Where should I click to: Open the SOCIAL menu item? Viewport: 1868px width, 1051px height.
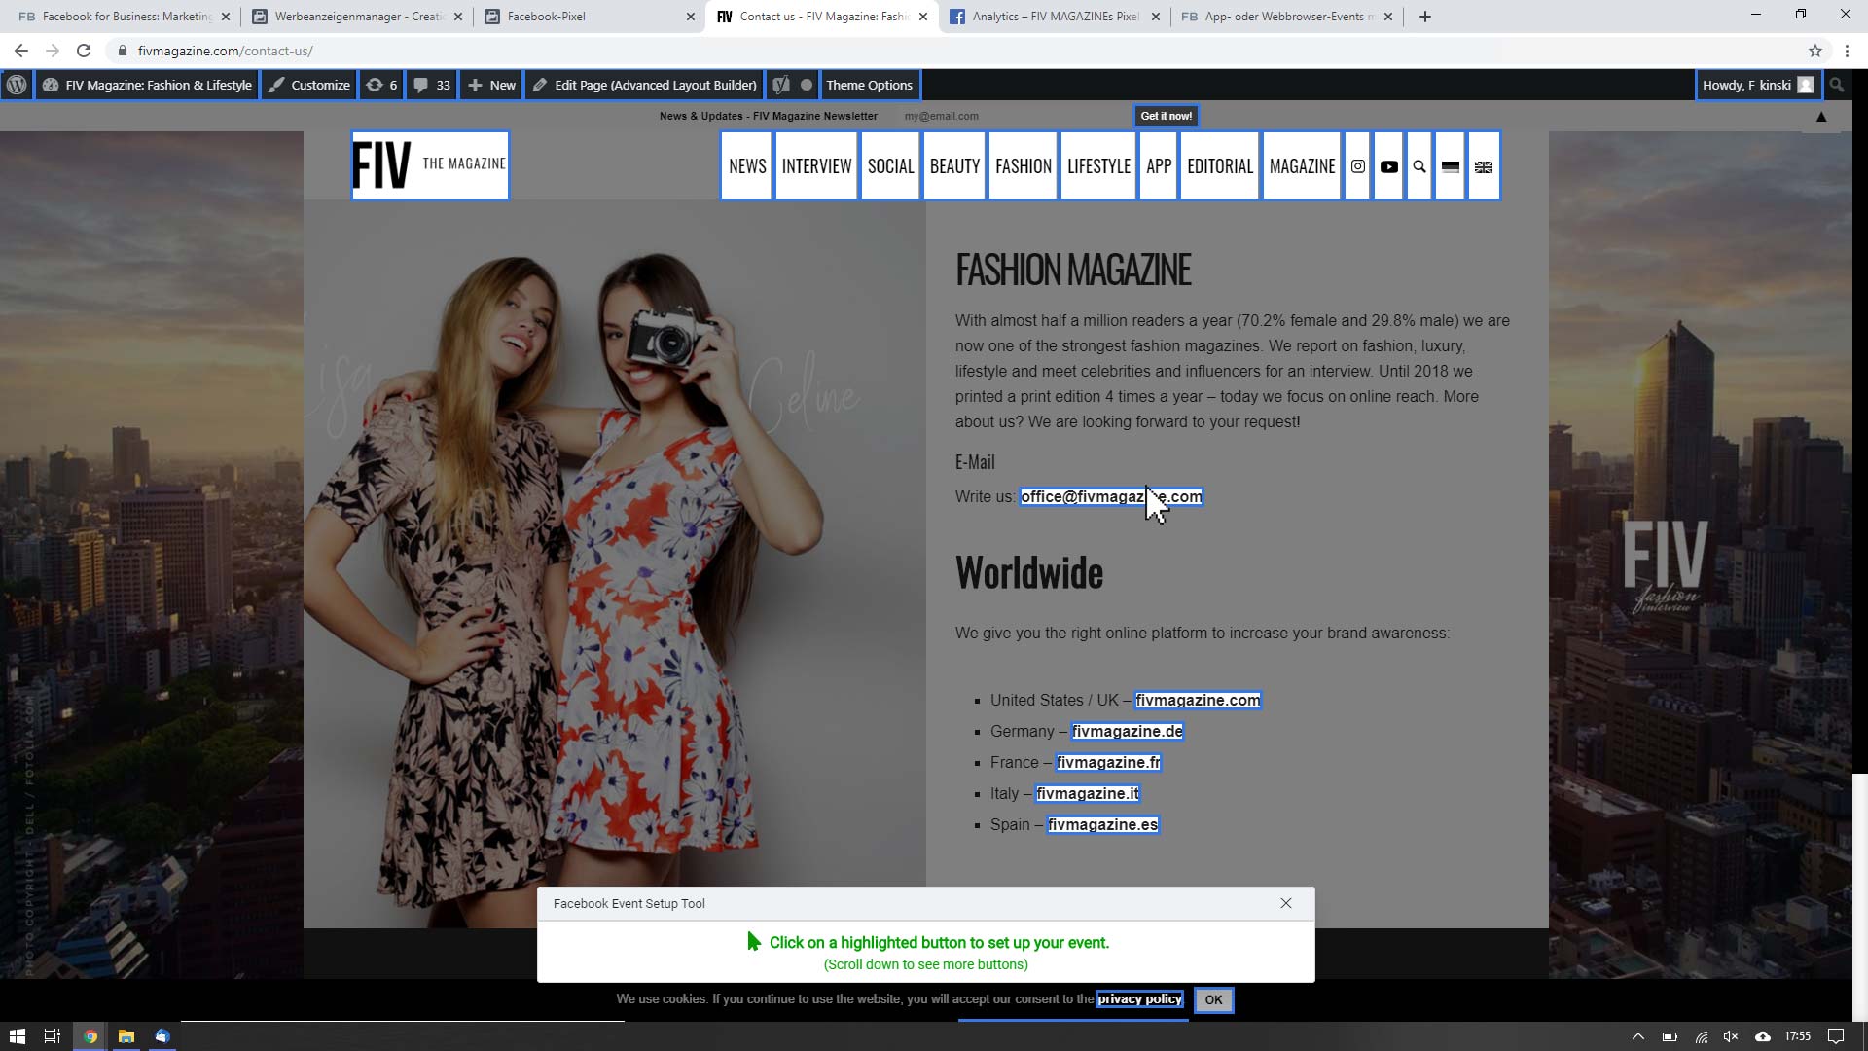tap(890, 166)
